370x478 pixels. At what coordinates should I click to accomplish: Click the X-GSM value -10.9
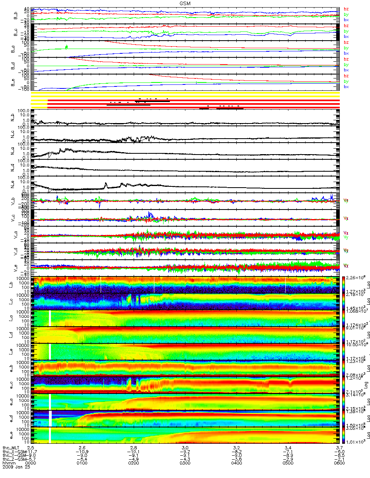82,452
